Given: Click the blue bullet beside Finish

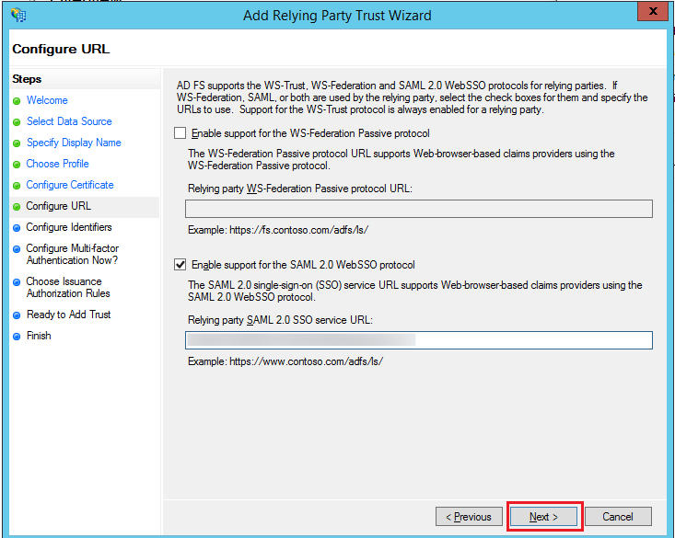Looking at the screenshot, I should 17,337.
